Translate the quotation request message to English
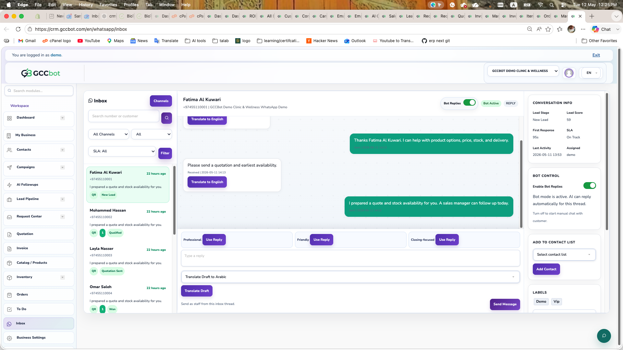The image size is (623, 350). click(207, 182)
